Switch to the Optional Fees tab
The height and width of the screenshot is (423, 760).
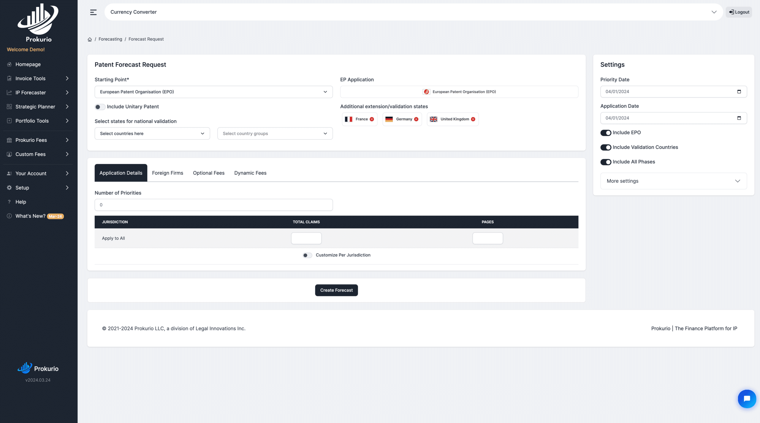(209, 173)
